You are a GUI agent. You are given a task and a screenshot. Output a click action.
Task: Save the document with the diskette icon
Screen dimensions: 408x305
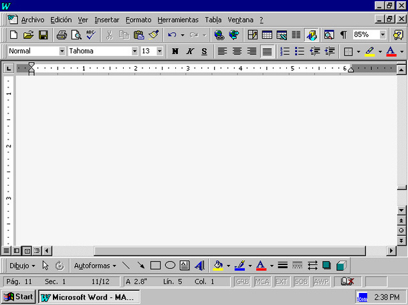pyautogui.click(x=43, y=35)
